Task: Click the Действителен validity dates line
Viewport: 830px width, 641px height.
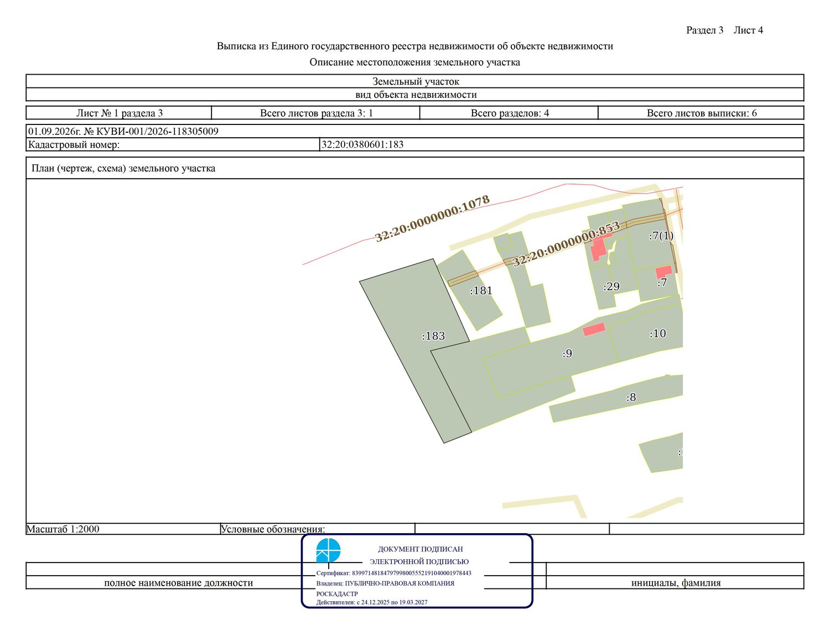Action: 372,602
